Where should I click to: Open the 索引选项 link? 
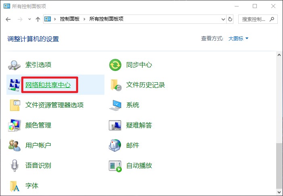(38, 65)
